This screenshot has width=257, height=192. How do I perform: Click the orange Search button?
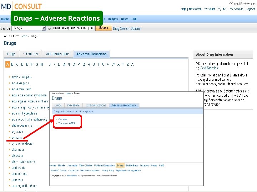pos(104,28)
